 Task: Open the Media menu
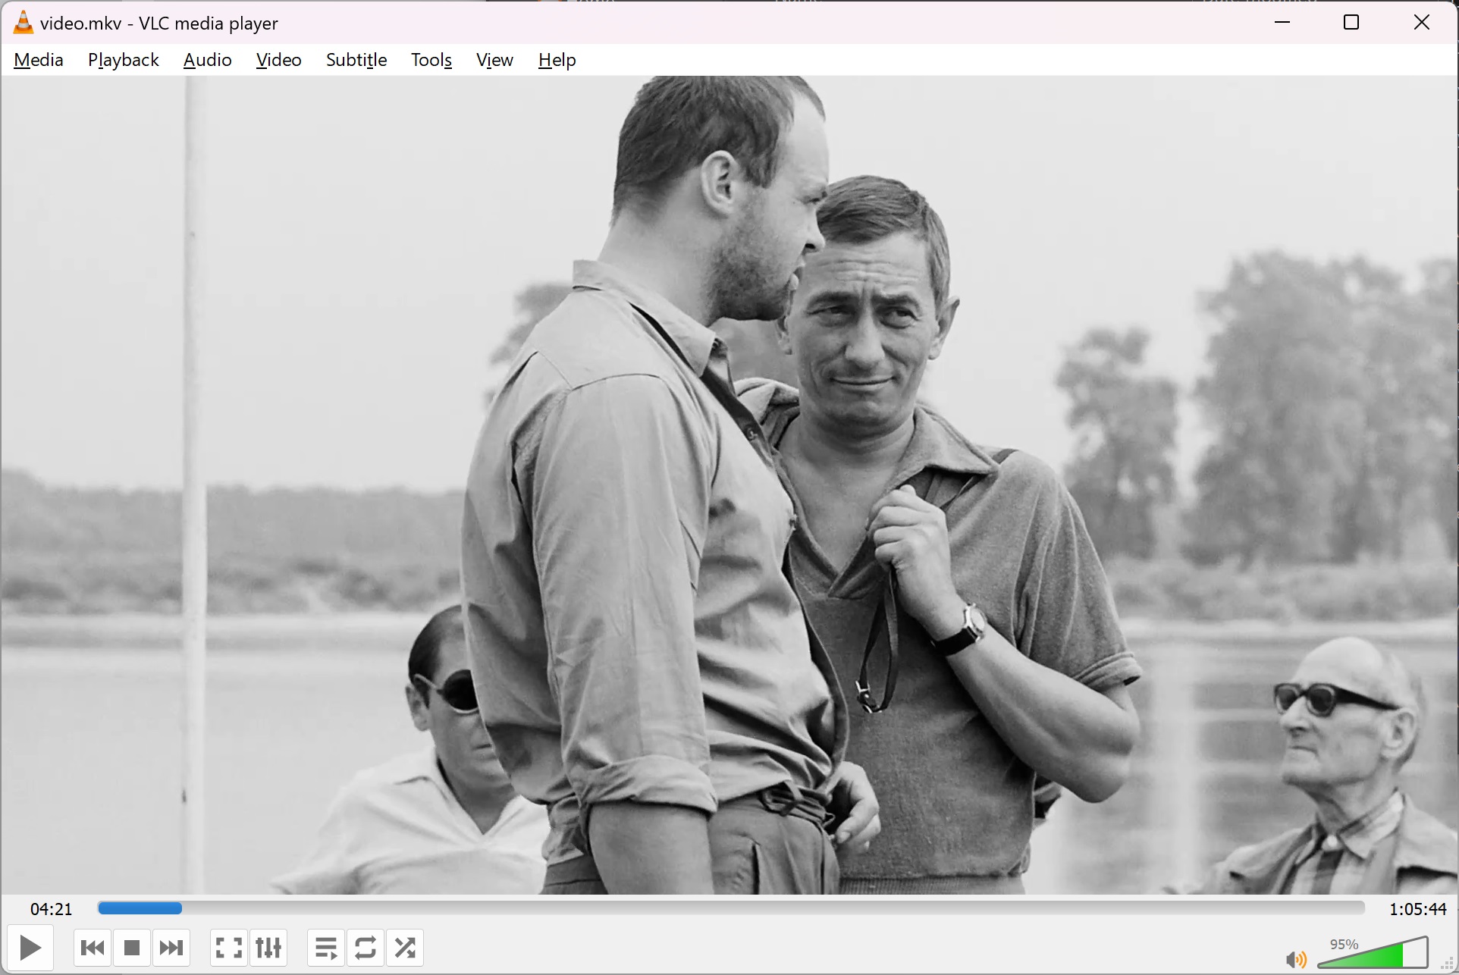[39, 60]
